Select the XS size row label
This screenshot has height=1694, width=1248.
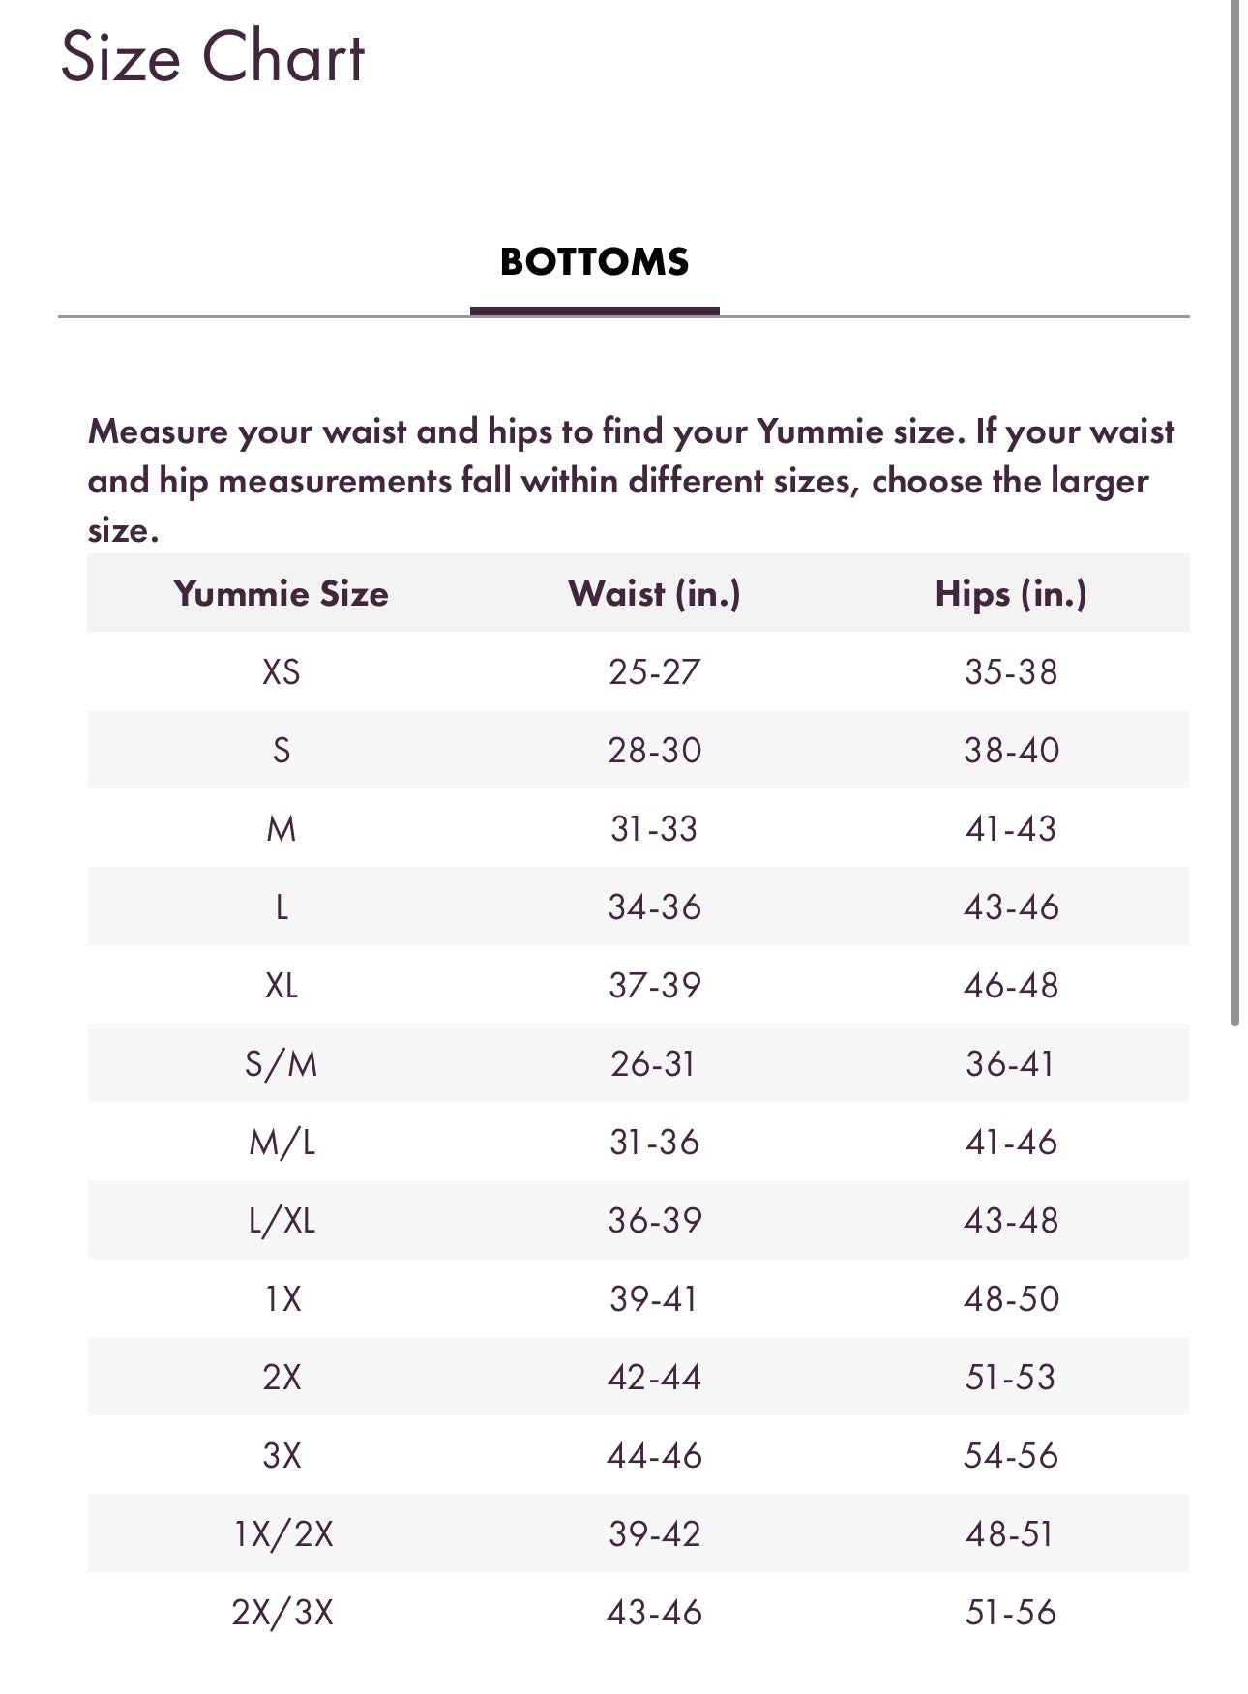click(281, 671)
